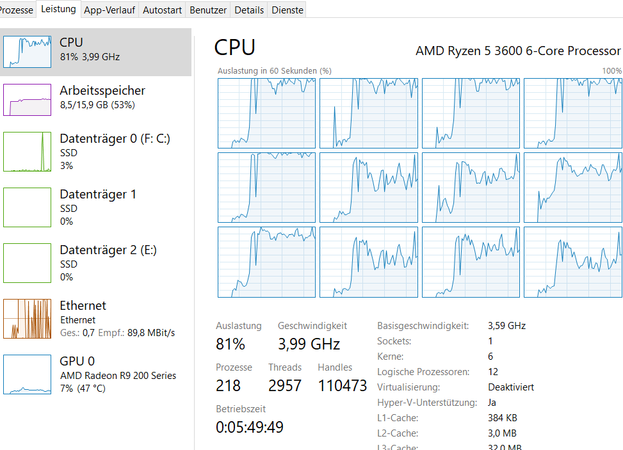The height and width of the screenshot is (450, 623).
Task: Click the bottom-left logical processor graph
Action: coord(266,262)
